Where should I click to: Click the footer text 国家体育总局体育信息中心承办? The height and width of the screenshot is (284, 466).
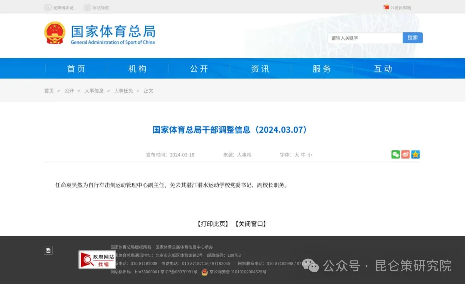184,247
